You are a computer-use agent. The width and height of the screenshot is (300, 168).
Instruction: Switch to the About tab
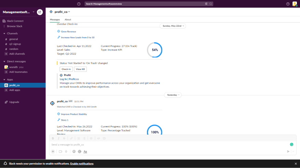(x=68, y=19)
